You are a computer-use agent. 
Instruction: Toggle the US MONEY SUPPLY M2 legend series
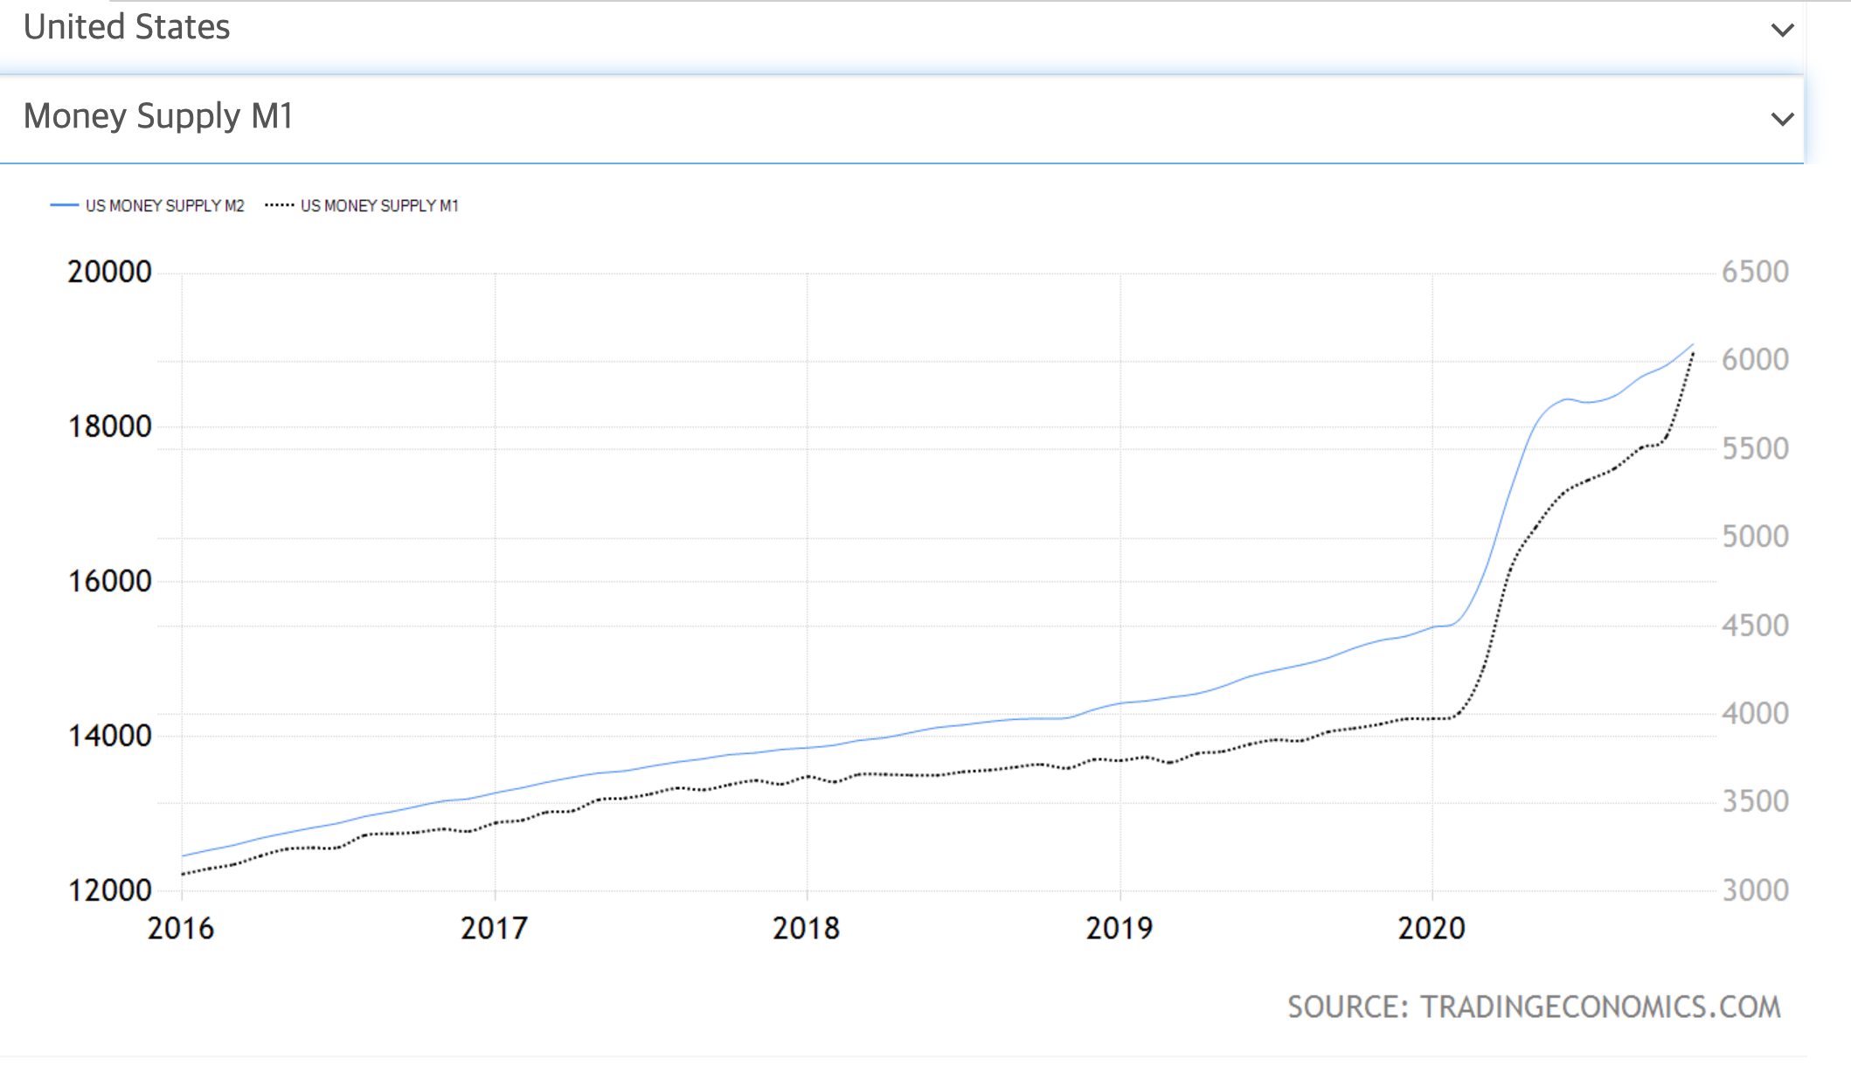[x=164, y=206]
